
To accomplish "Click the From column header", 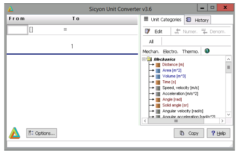I will [17, 18].
